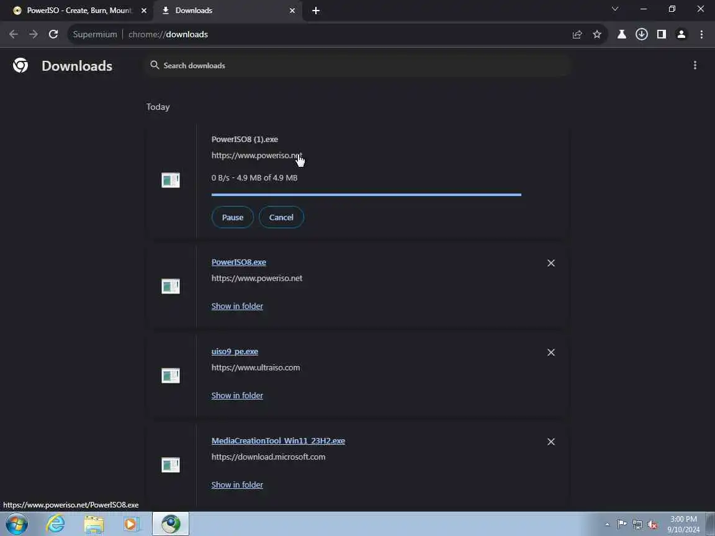Click the source URL under PowerISO8 (1).exe

coord(257,156)
